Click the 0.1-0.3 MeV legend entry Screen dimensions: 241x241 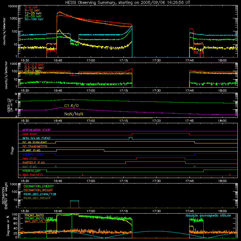[34, 65]
